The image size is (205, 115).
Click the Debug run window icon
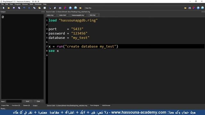[60, 8]
